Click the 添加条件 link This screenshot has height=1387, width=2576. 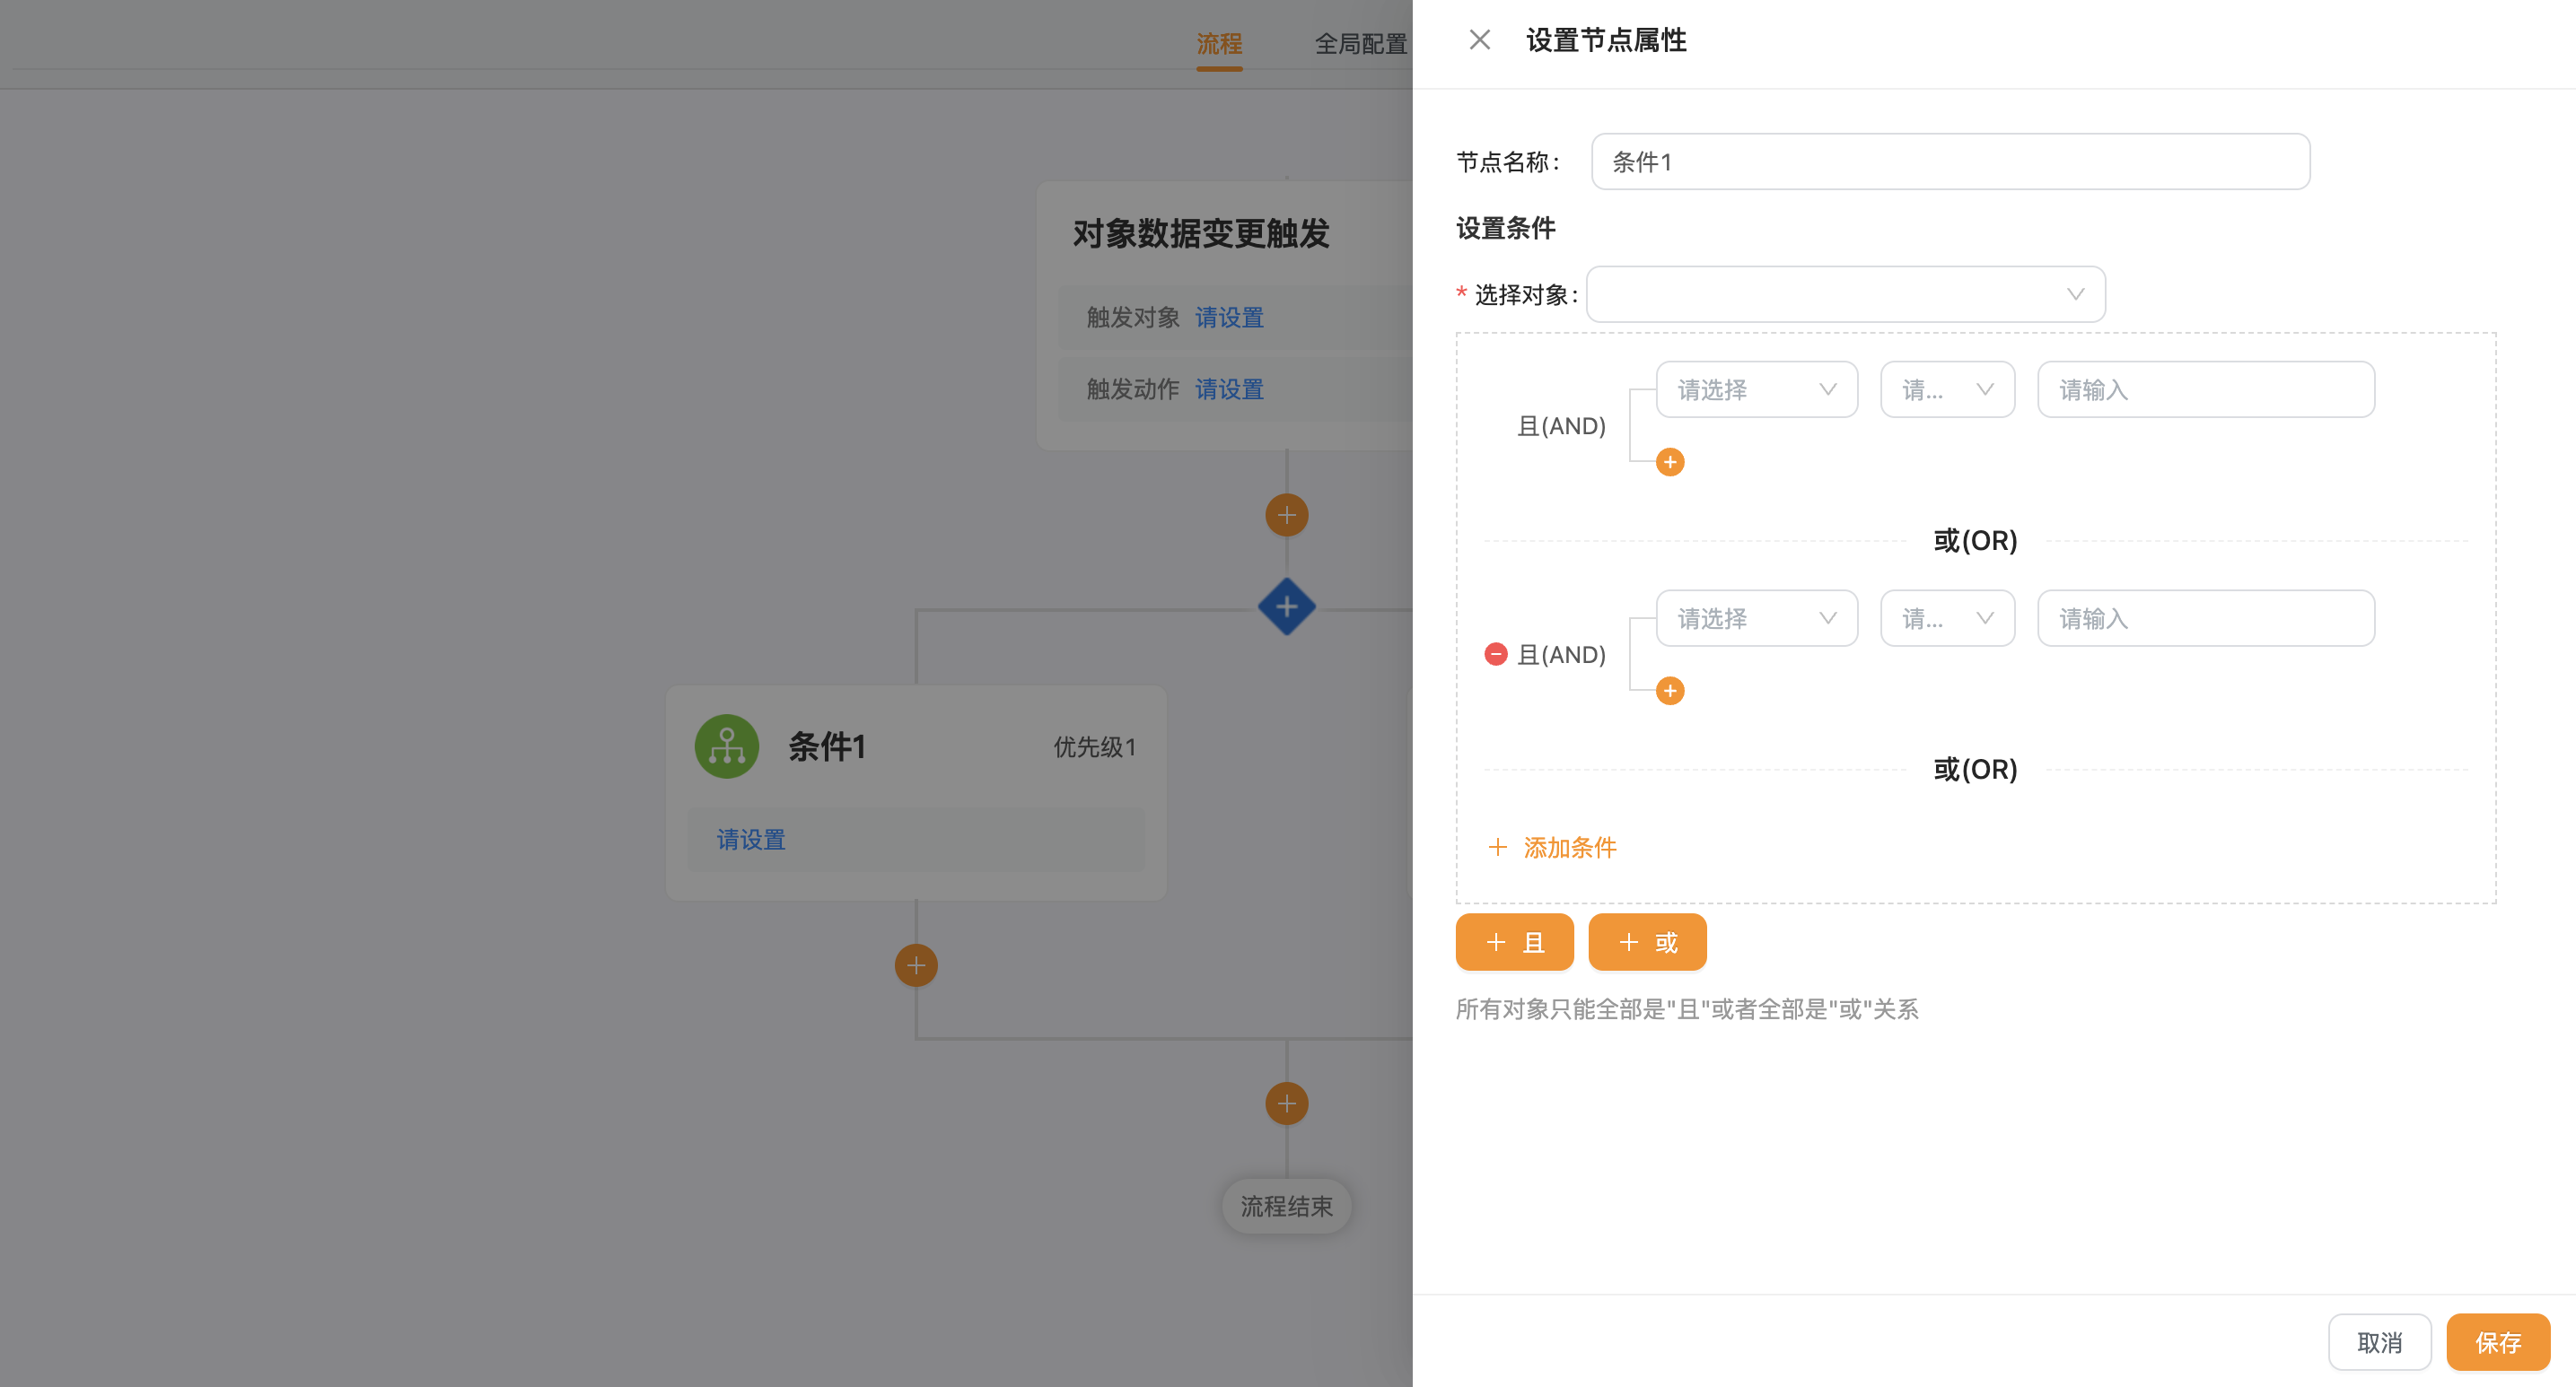(x=1552, y=848)
